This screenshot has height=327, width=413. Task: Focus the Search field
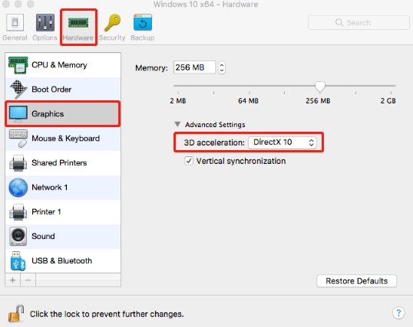click(x=358, y=23)
